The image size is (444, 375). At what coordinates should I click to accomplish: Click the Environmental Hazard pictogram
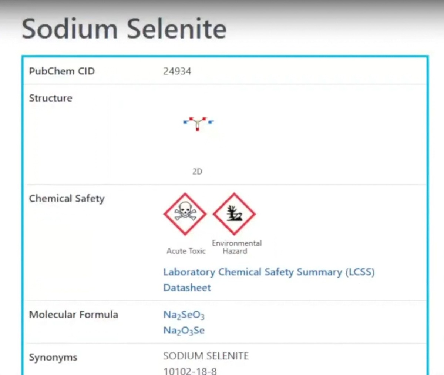click(234, 214)
